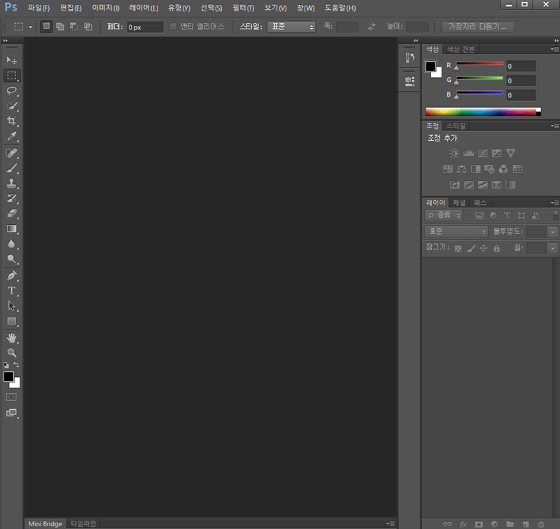Open the 레이어(L) menu

click(143, 8)
